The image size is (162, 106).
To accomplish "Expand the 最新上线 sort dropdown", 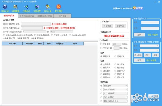I will (115, 86).
